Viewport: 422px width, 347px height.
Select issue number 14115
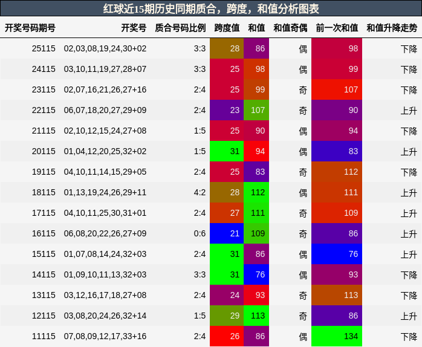point(44,274)
